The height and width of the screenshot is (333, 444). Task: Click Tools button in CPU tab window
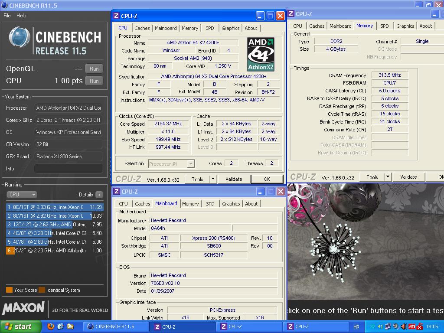197,179
